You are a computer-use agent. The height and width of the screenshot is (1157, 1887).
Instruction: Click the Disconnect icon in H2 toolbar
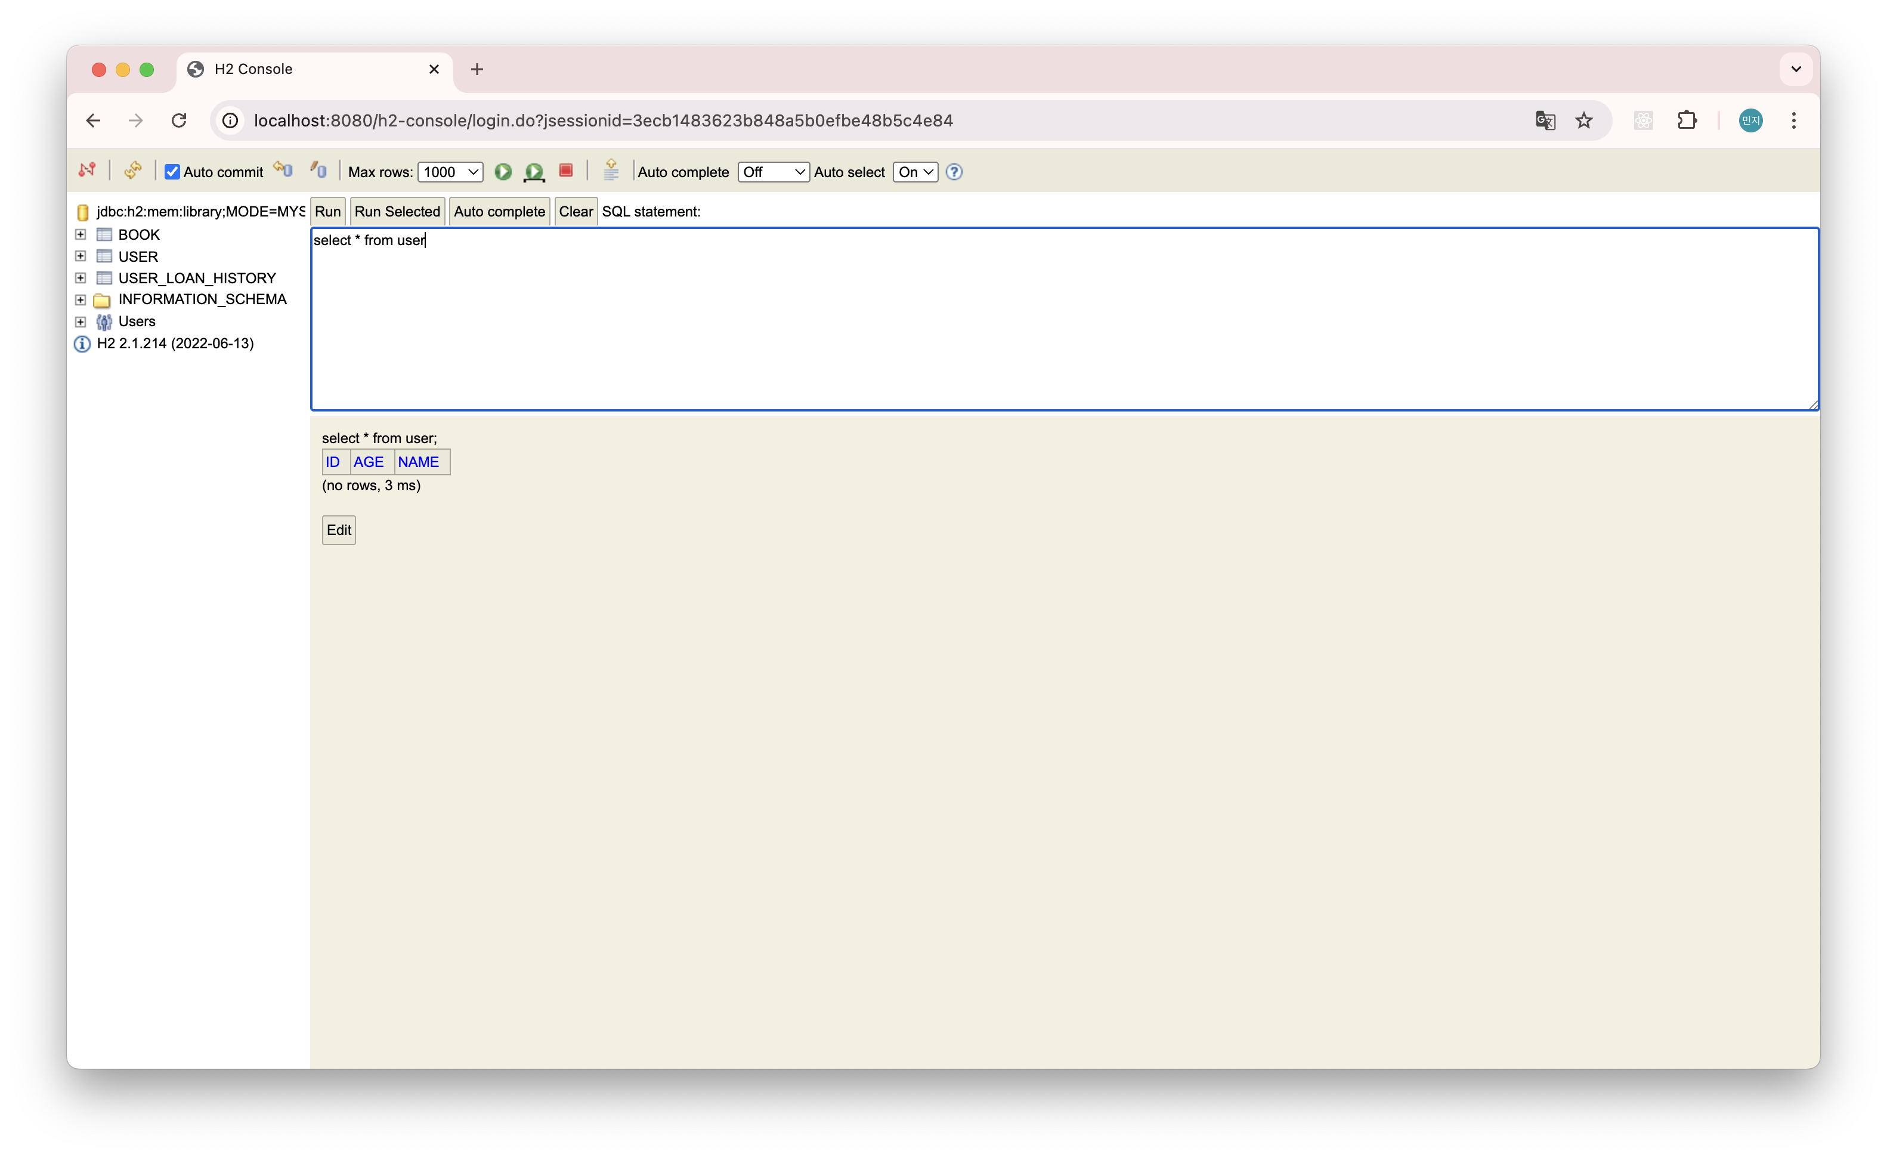tap(86, 170)
